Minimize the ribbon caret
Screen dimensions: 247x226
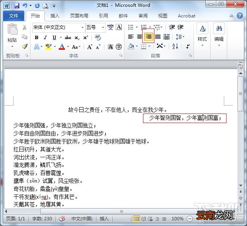tap(231, 16)
